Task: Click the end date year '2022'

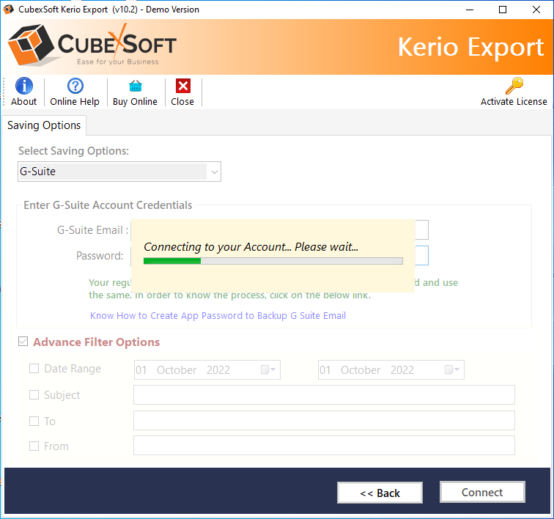Action: point(402,370)
